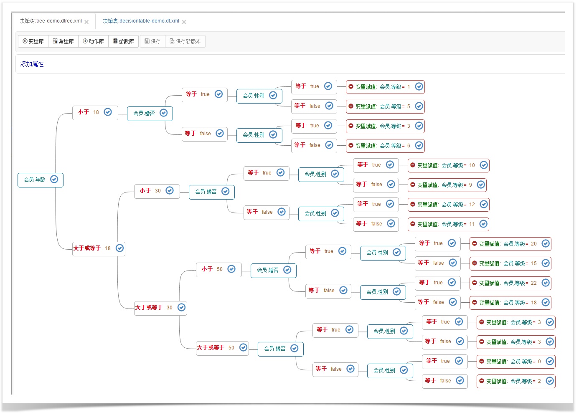579x415 pixels.
Task: Click the 变量赋值 label of 会员等级= 15 action
Action: (x=490, y=263)
